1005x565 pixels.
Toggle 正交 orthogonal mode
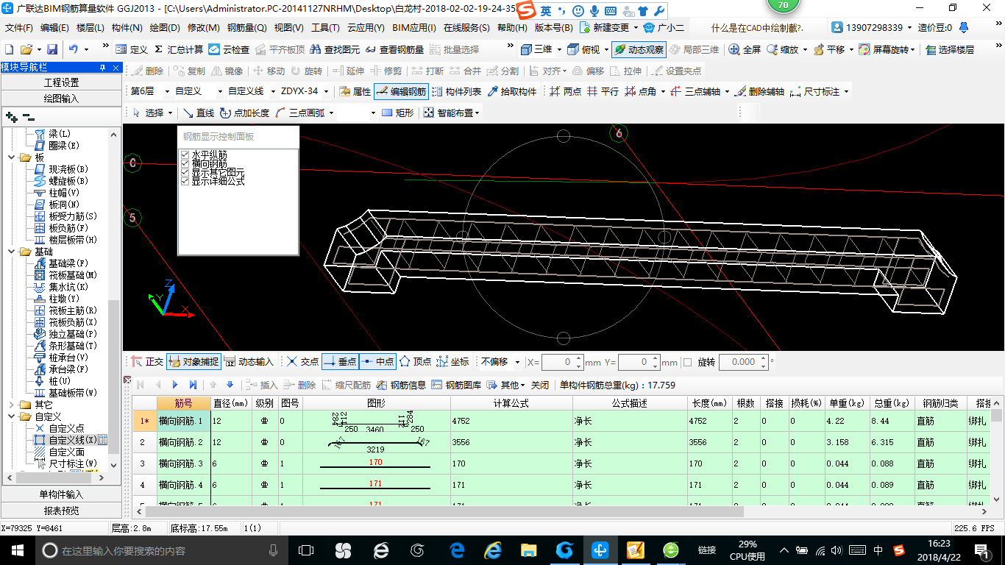tap(147, 362)
